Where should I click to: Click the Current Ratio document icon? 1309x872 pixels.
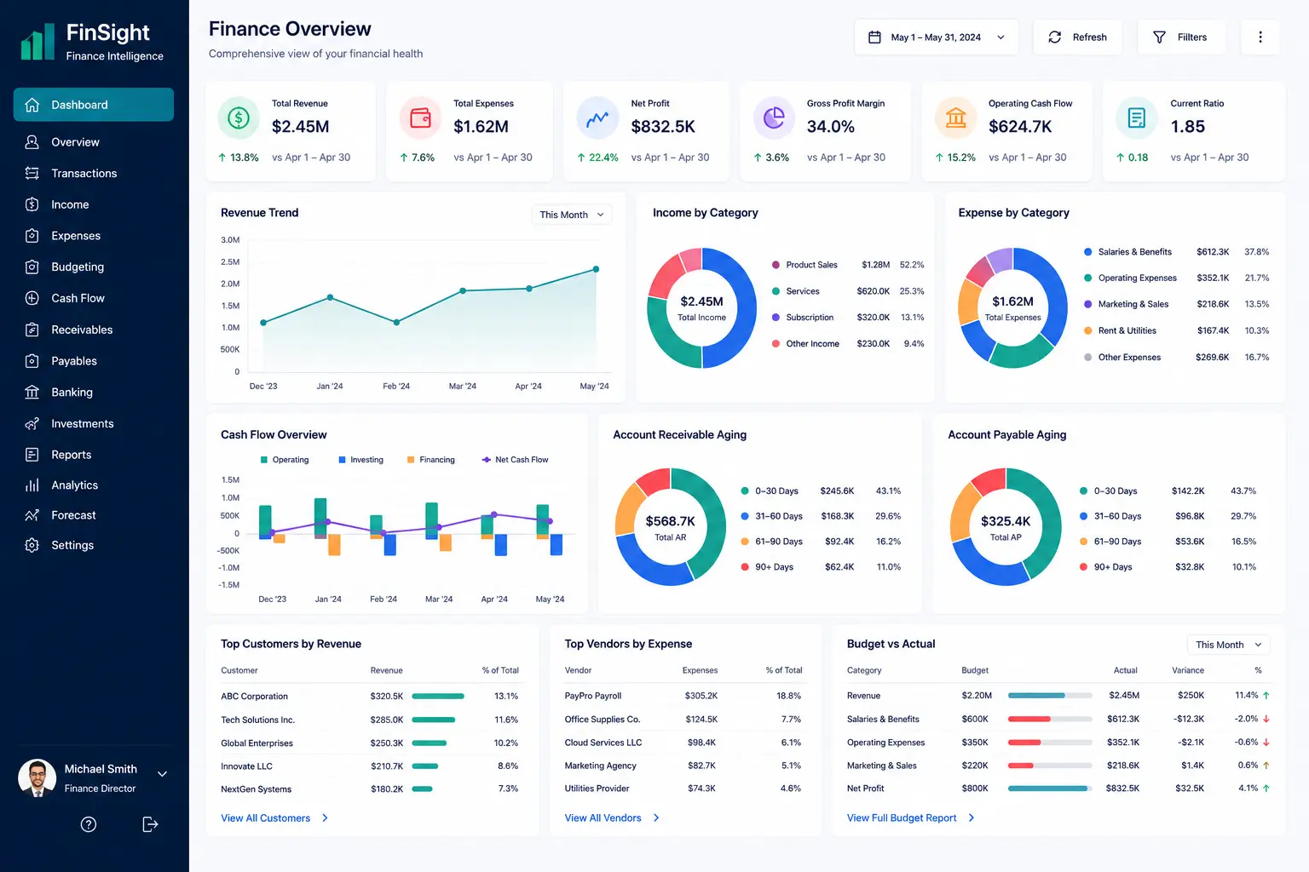click(1137, 118)
